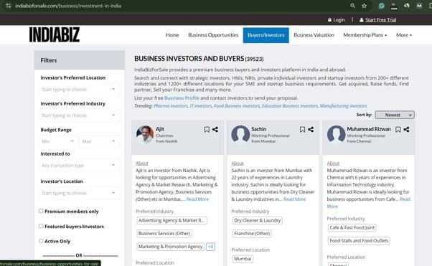Image resolution: width=432 pixels, height=266 pixels.
Task: Expand Membership Plans menu
Action: point(365,35)
